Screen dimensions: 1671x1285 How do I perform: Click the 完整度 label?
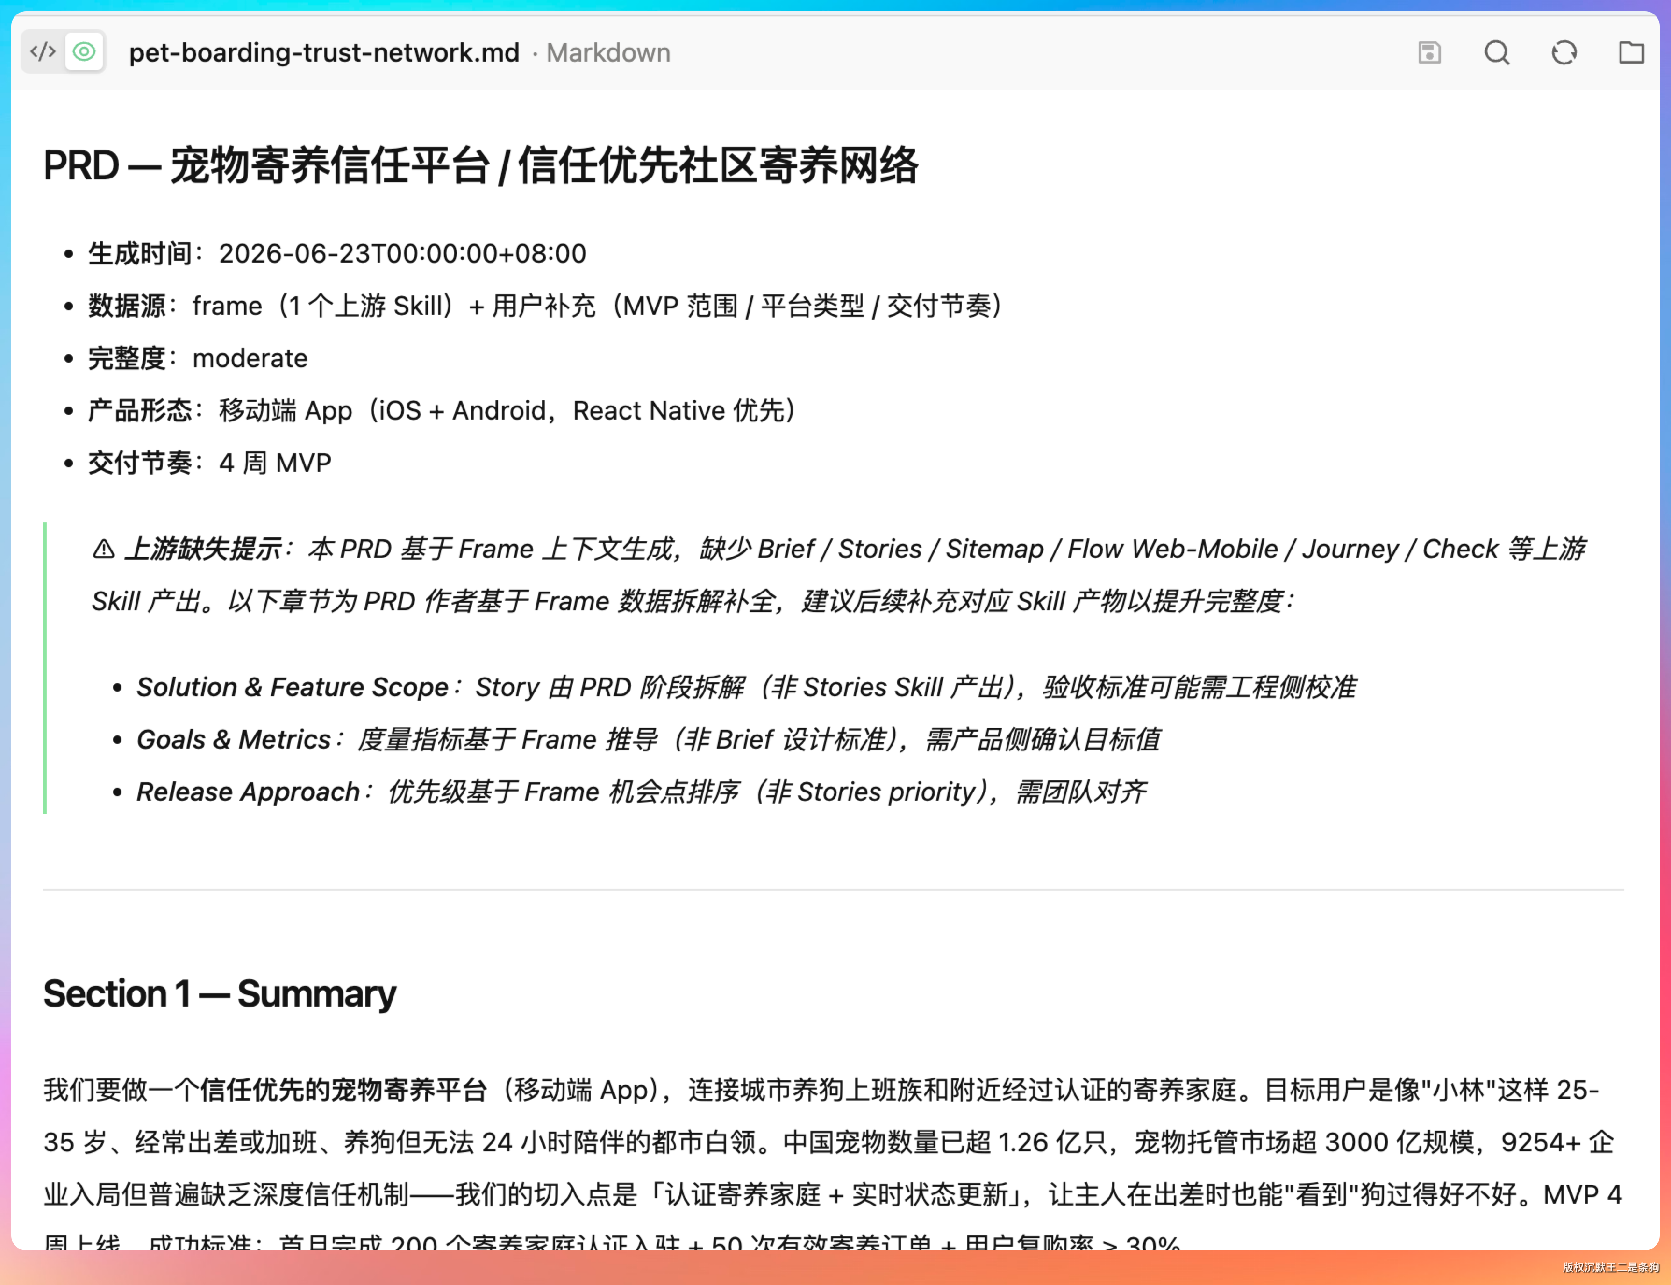point(127,358)
